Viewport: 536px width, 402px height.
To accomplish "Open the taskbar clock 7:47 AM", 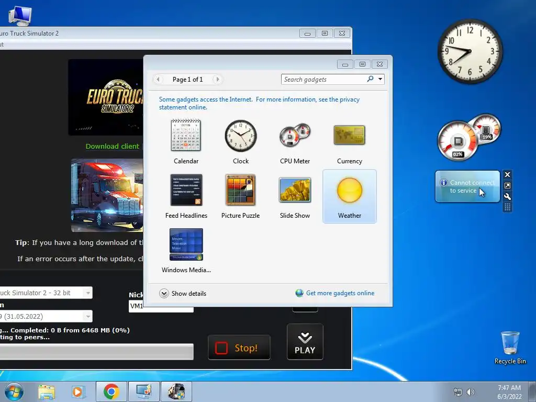I will [x=509, y=392].
